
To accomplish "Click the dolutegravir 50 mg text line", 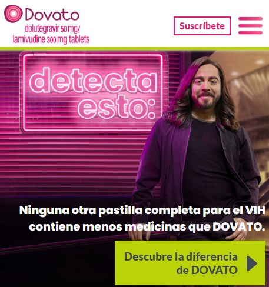I will [x=52, y=29].
